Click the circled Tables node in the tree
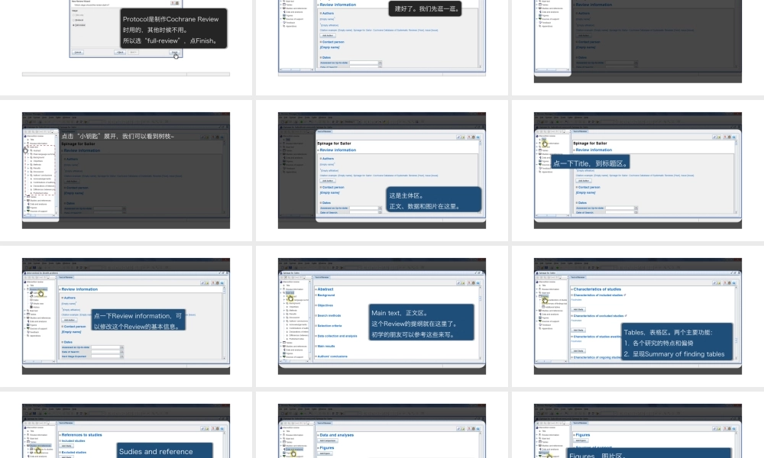 click(x=545, y=301)
